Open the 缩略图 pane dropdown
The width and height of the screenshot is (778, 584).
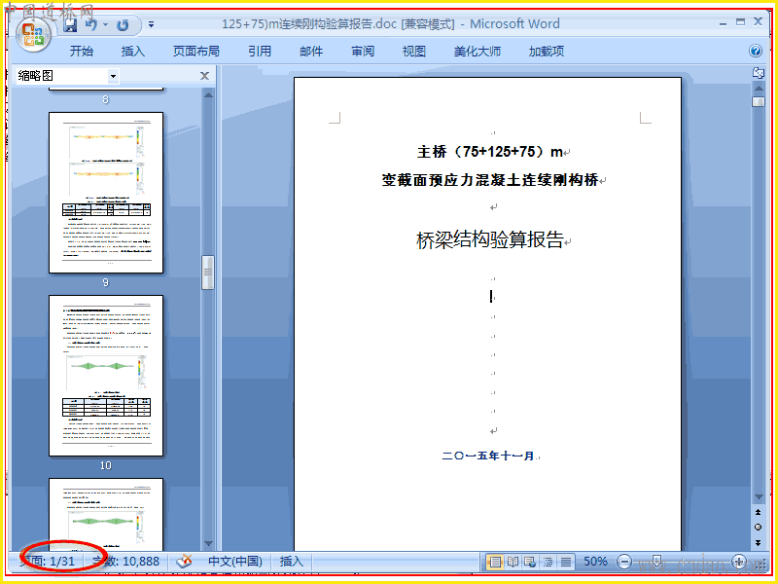click(x=113, y=76)
